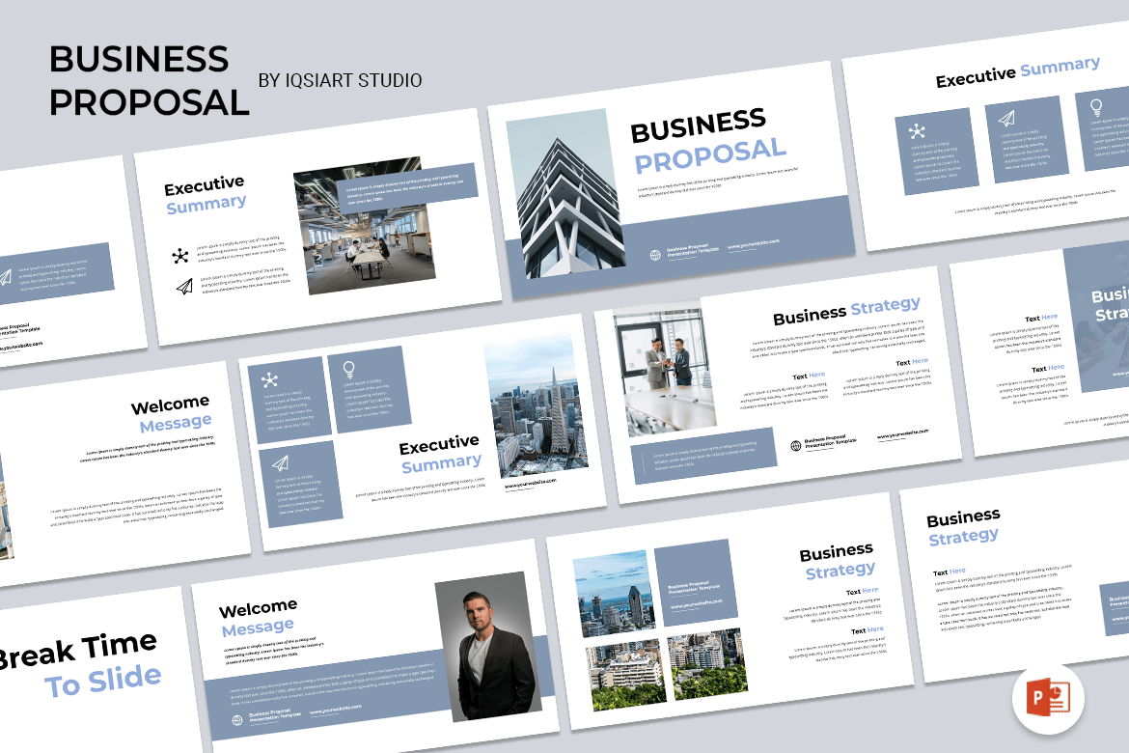Click the 'Executive Summary' heading beside the skyline photo
Screen dimensions: 1129x753
[x=440, y=454]
